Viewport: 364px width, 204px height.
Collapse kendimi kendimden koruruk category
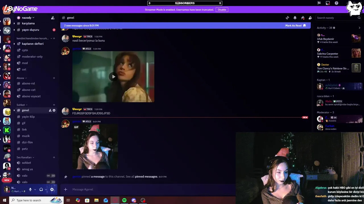[x=34, y=38]
